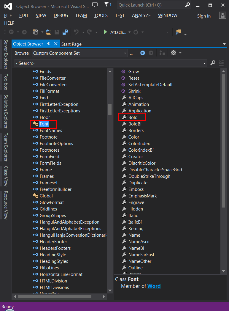The width and height of the screenshot is (229, 311).
Task: Click the Redo toolbar icon
Action: point(90,32)
